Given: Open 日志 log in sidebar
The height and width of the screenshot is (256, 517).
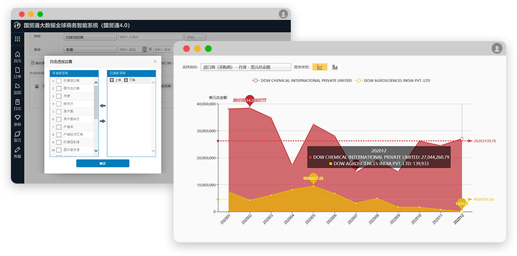Looking at the screenshot, I should (x=18, y=104).
